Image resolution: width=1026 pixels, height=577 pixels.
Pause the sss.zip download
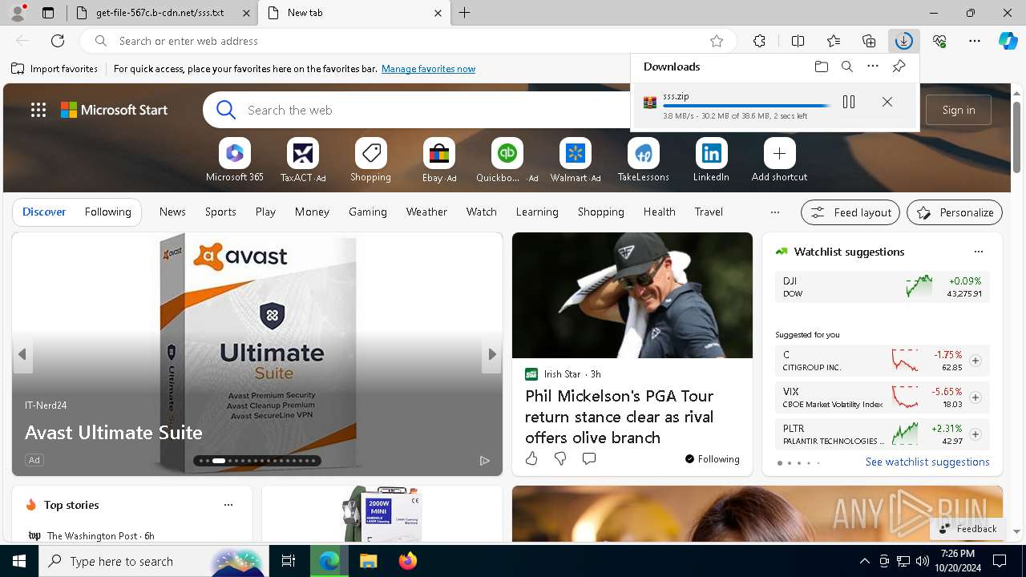pyautogui.click(x=849, y=102)
